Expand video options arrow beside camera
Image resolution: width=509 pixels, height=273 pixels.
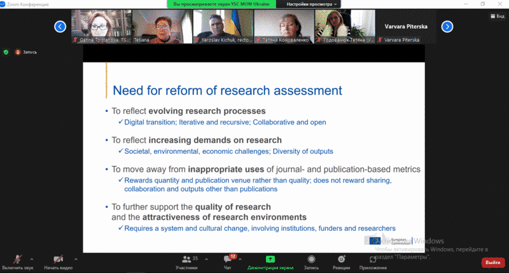[75, 258]
